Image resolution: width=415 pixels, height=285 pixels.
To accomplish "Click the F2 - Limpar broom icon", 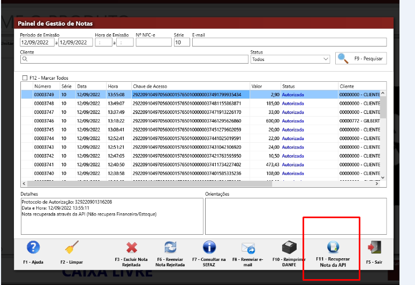I will [x=72, y=247].
